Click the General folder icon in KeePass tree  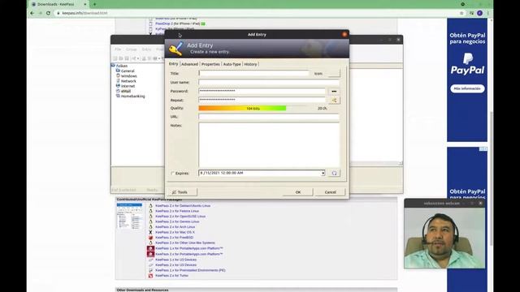click(x=118, y=71)
